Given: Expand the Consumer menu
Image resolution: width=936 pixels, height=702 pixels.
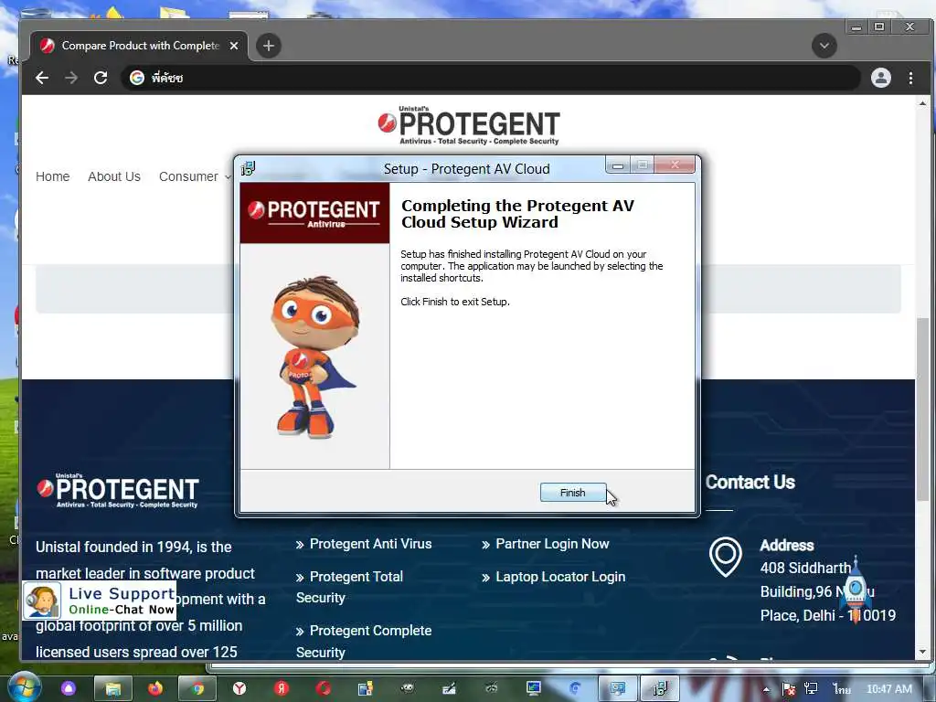Looking at the screenshot, I should (x=194, y=176).
